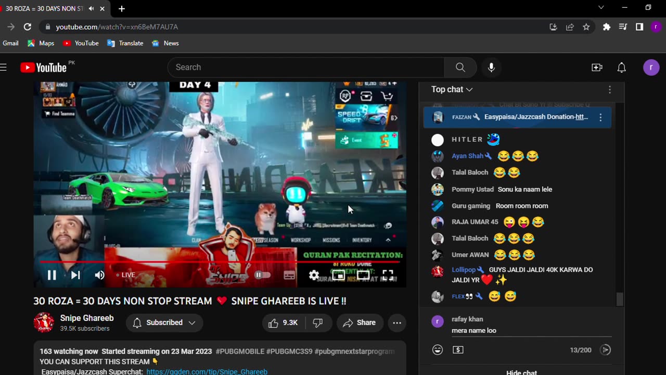This screenshot has width=666, height=375.
Task: Open #PUBGMOBILE hashtag link
Action: (240, 352)
